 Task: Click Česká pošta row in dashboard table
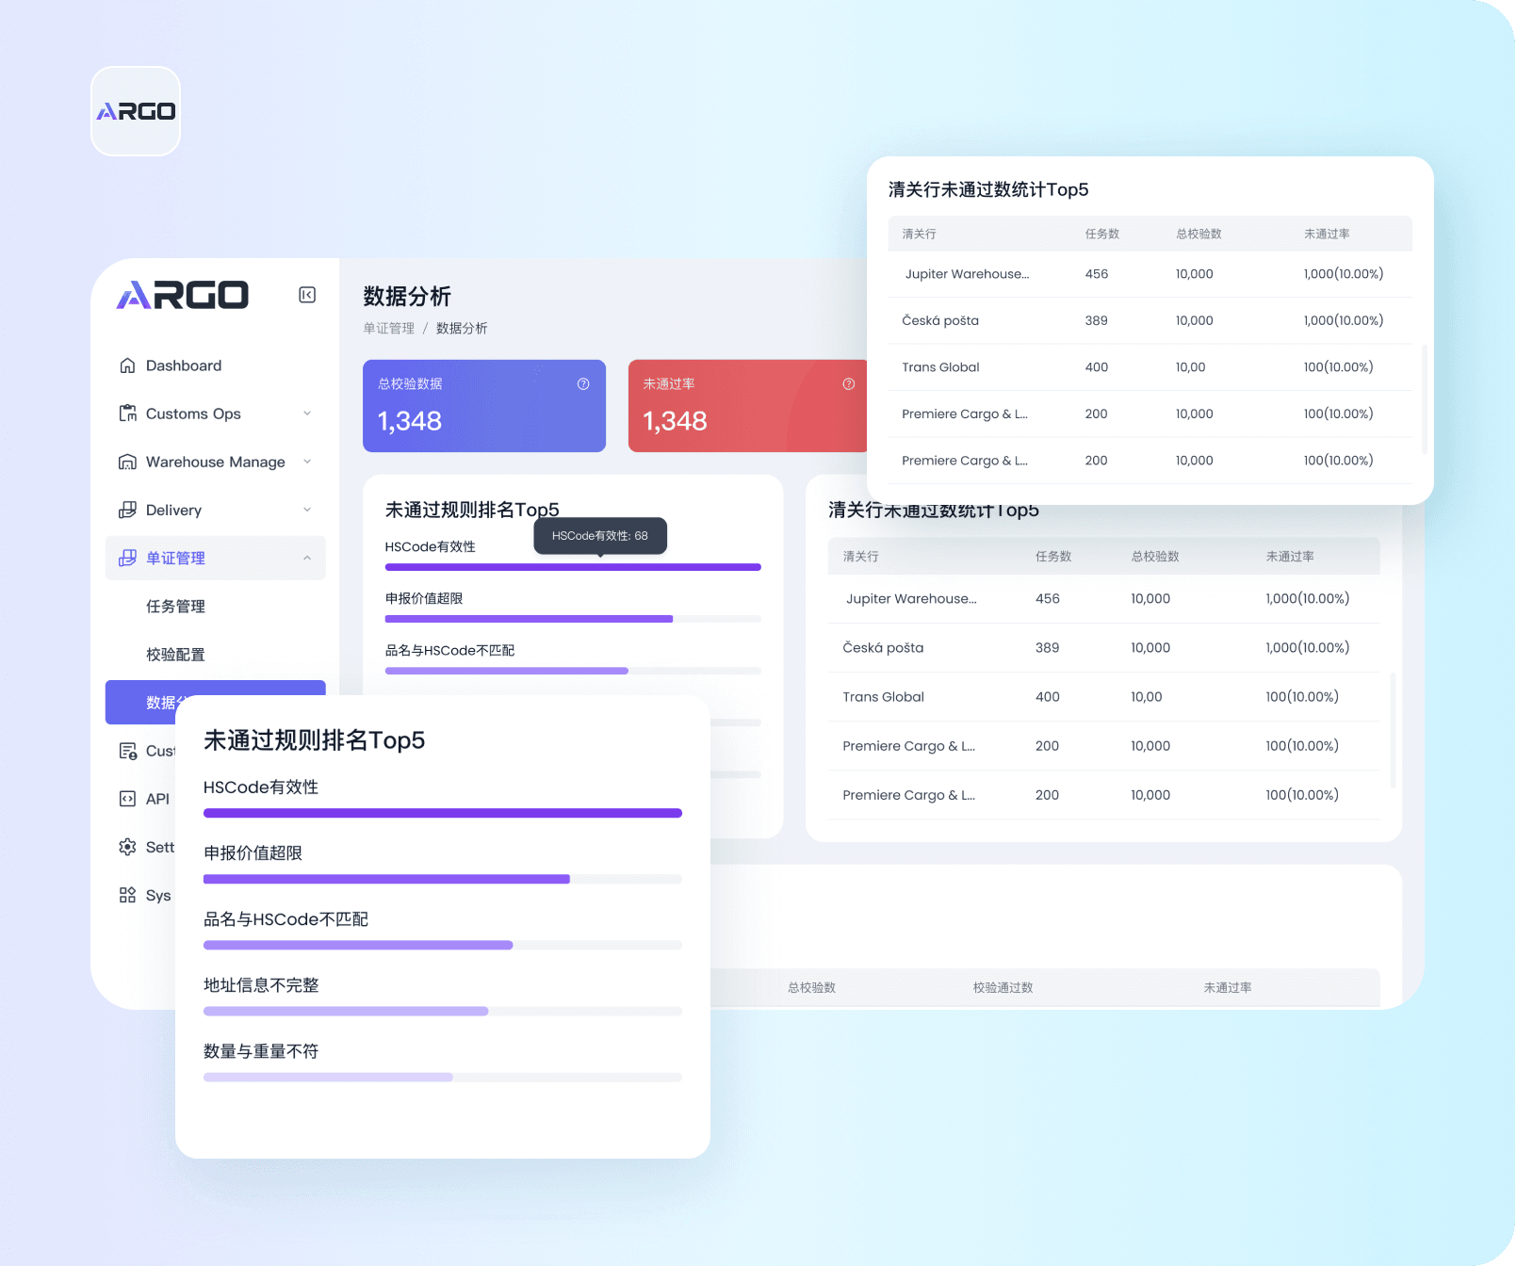click(1103, 648)
